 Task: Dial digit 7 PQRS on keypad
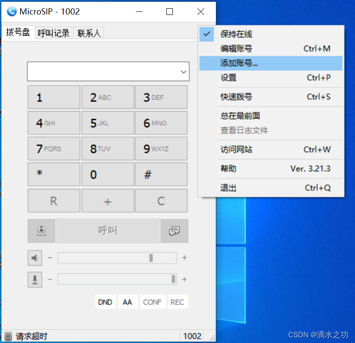pyautogui.click(x=54, y=148)
